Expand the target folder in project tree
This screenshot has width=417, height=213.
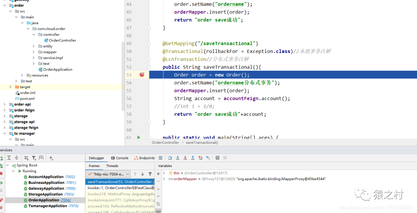pyautogui.click(x=10, y=87)
